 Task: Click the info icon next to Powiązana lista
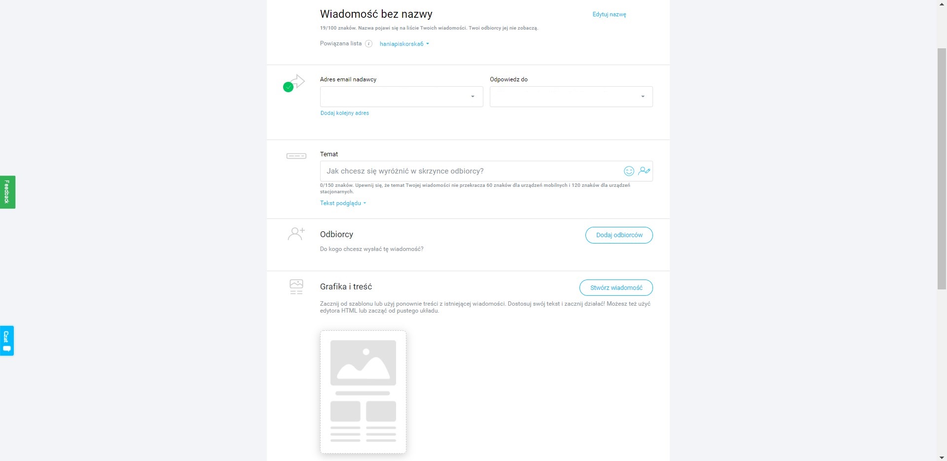tap(368, 44)
